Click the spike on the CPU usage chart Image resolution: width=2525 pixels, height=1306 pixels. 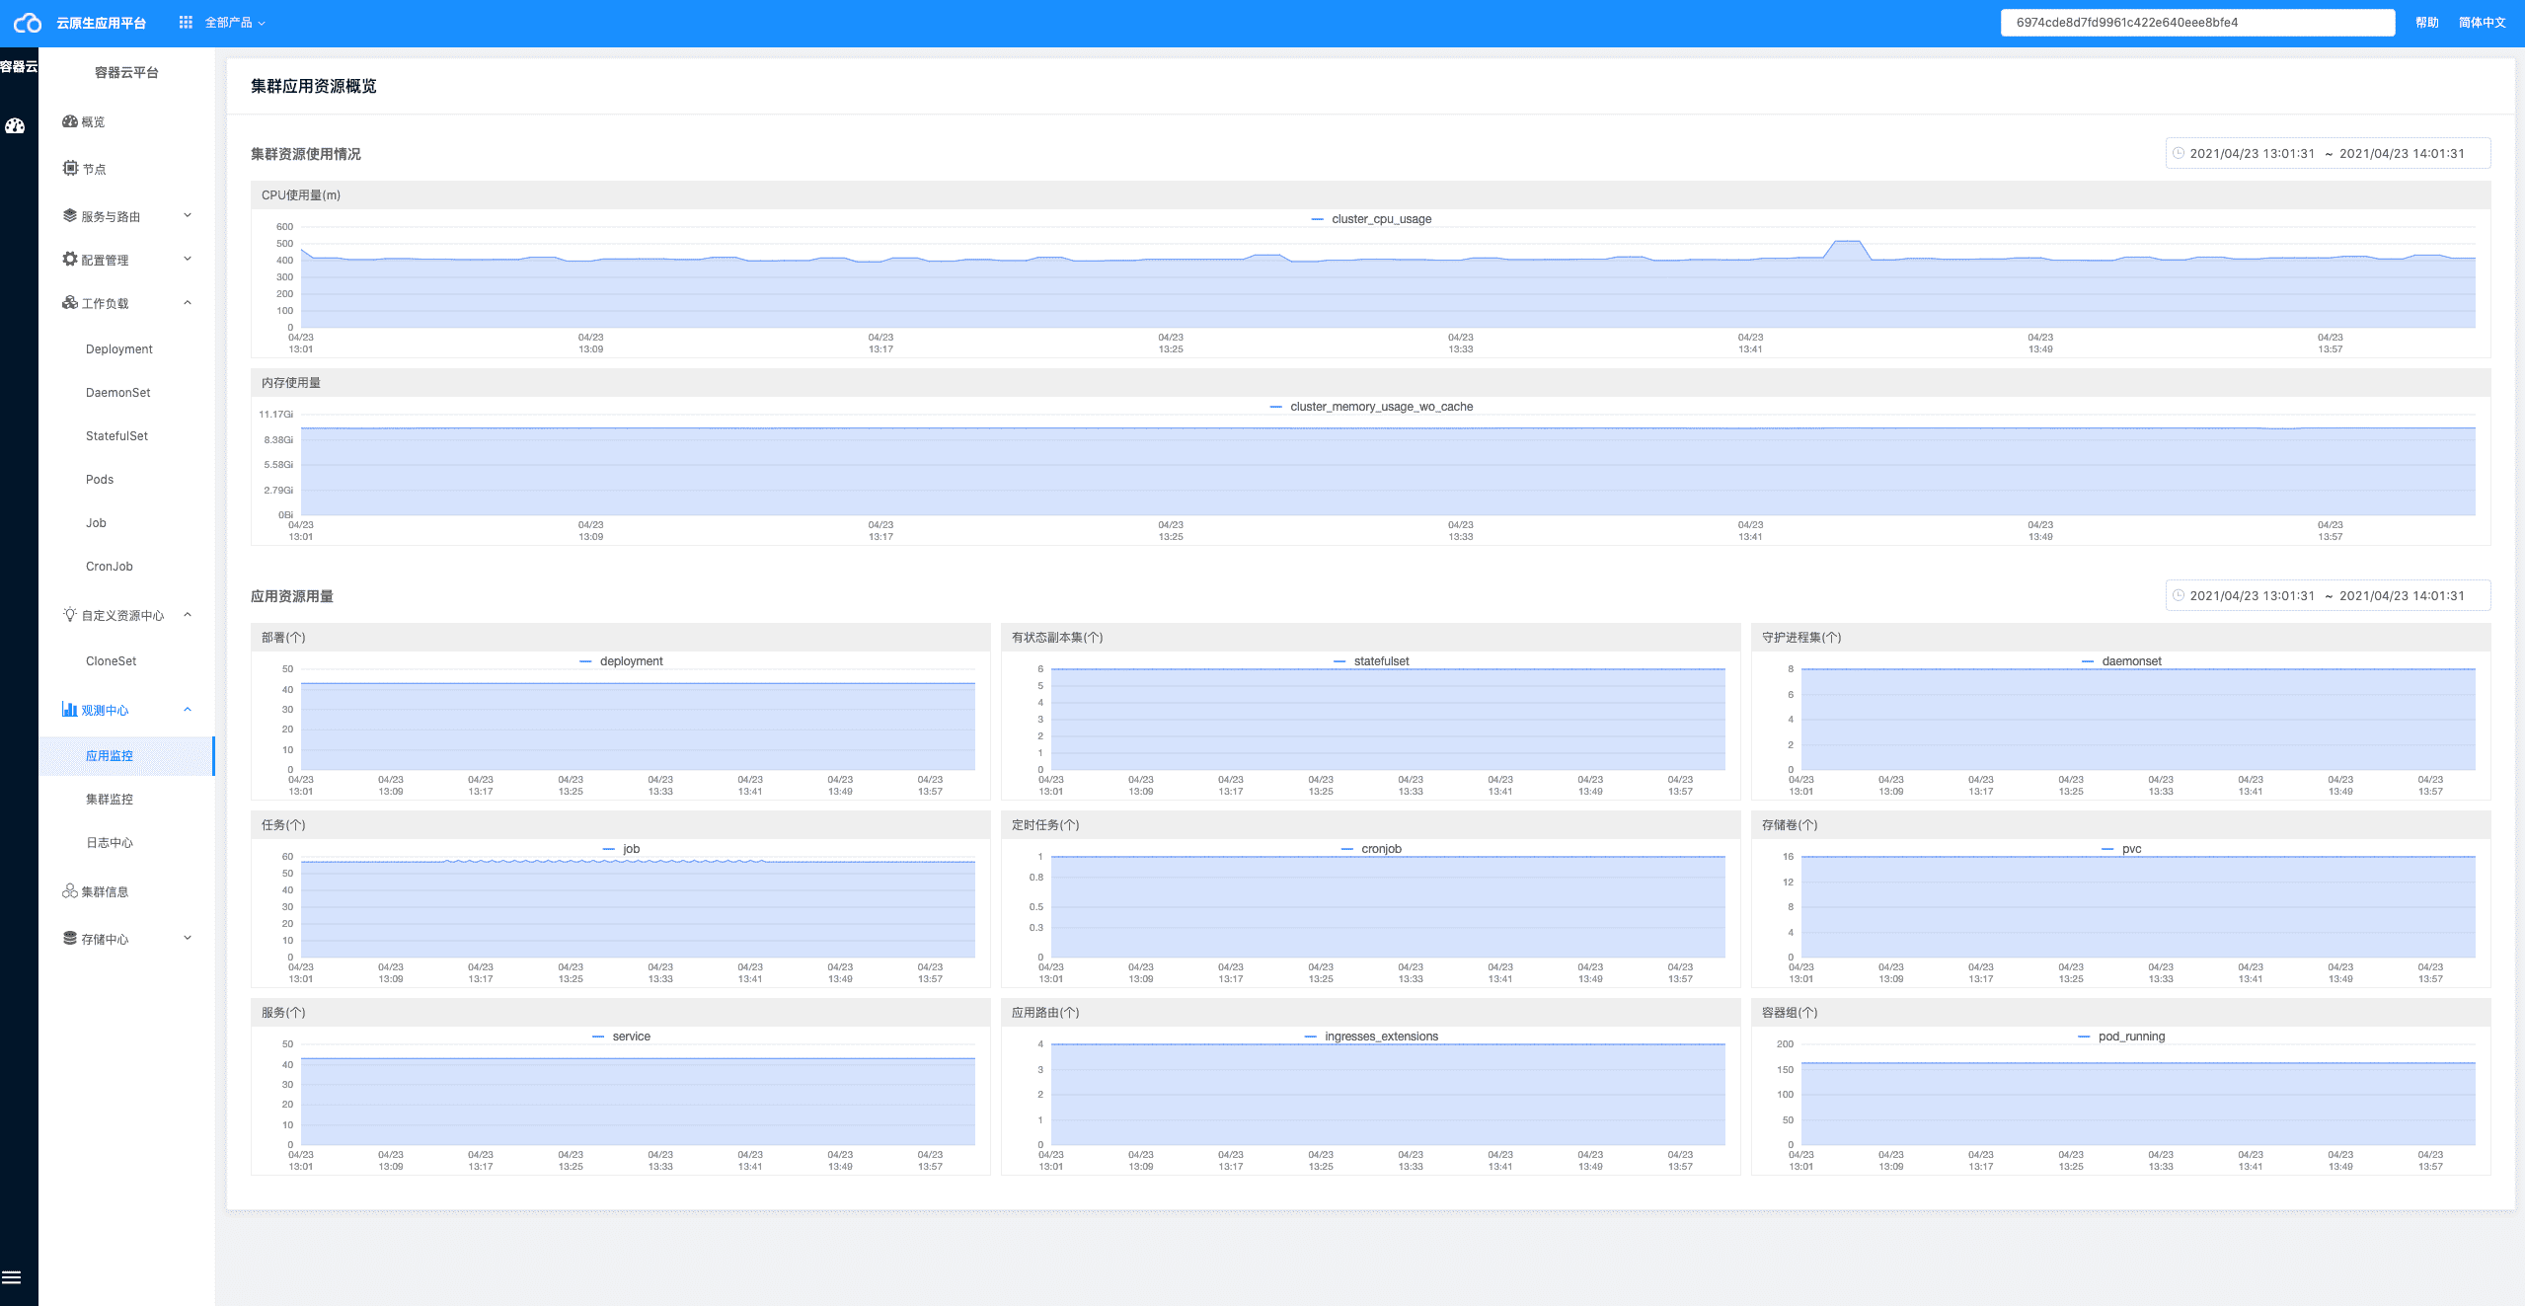(x=1846, y=243)
